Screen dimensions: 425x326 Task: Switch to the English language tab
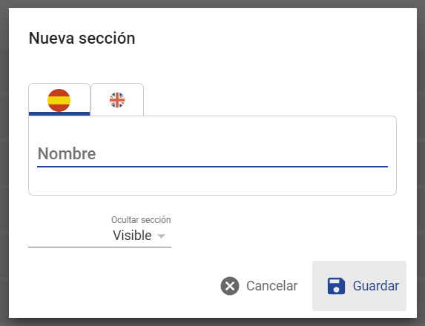(117, 99)
